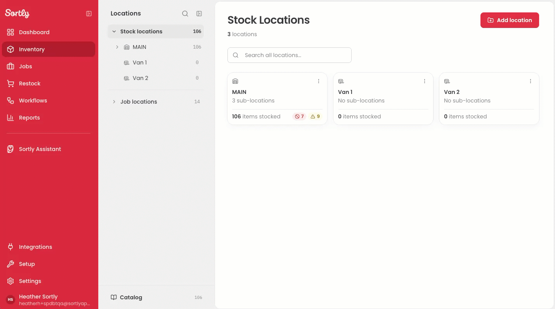Click the search icon in Locations panel

coord(185,14)
